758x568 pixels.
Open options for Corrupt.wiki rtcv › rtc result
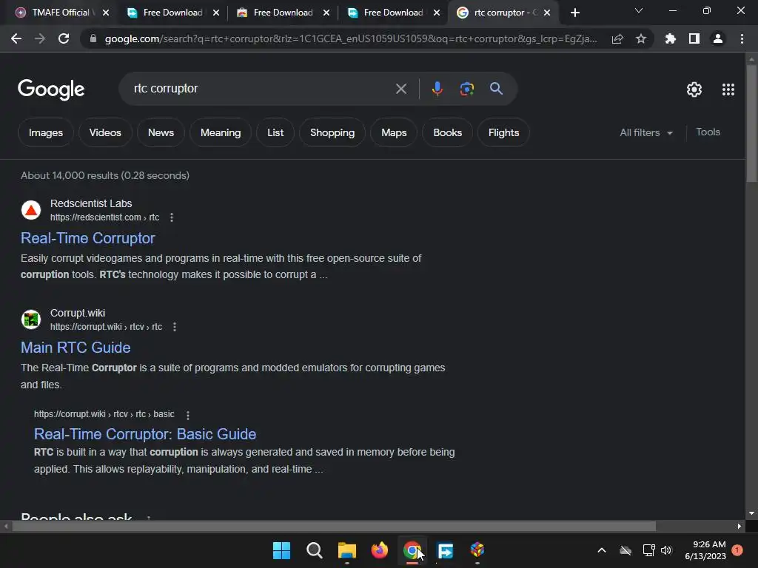point(175,327)
